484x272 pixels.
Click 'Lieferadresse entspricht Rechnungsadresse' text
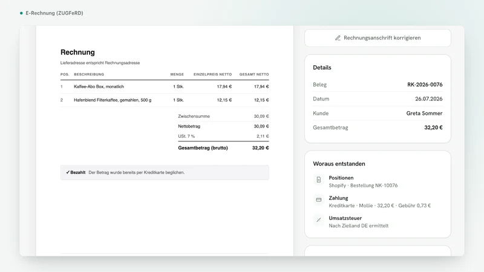(100, 63)
